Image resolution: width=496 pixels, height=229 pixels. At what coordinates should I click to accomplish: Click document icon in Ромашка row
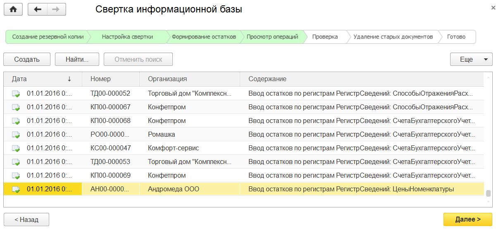(x=16, y=135)
